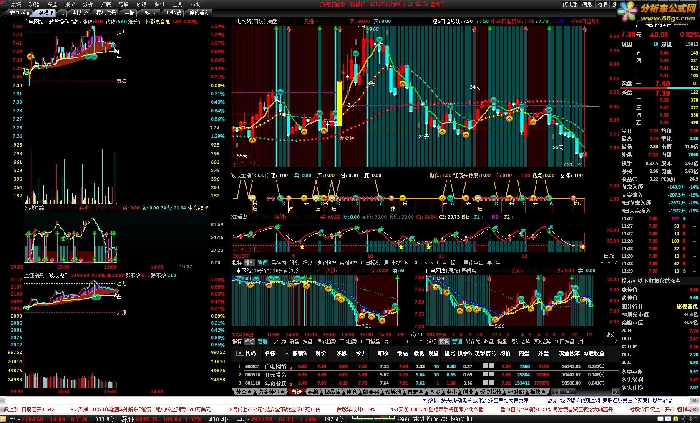Click 上证 2104.60 index in status bar
This screenshot has width=700, height=423.
click(25, 419)
